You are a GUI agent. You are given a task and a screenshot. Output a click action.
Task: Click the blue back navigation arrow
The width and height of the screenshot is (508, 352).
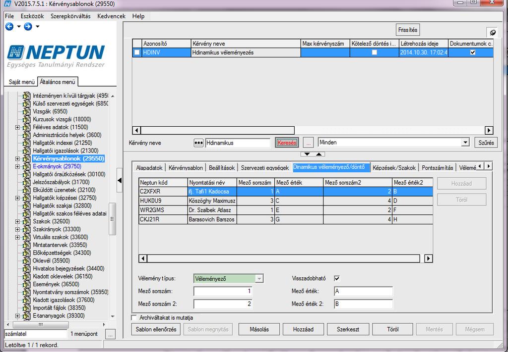9,27
